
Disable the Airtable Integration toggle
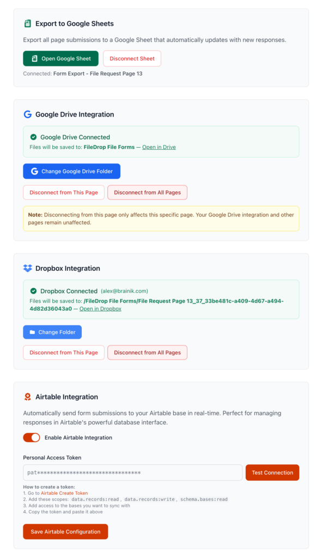pos(31,438)
